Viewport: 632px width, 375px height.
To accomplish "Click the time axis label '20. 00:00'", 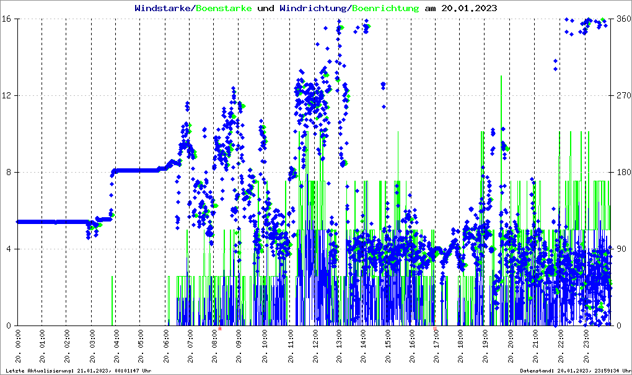I will (x=18, y=346).
